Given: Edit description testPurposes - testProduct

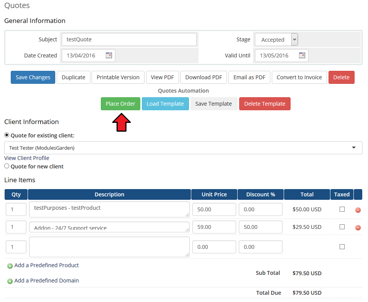Looking at the screenshot, I should click(x=109, y=209).
